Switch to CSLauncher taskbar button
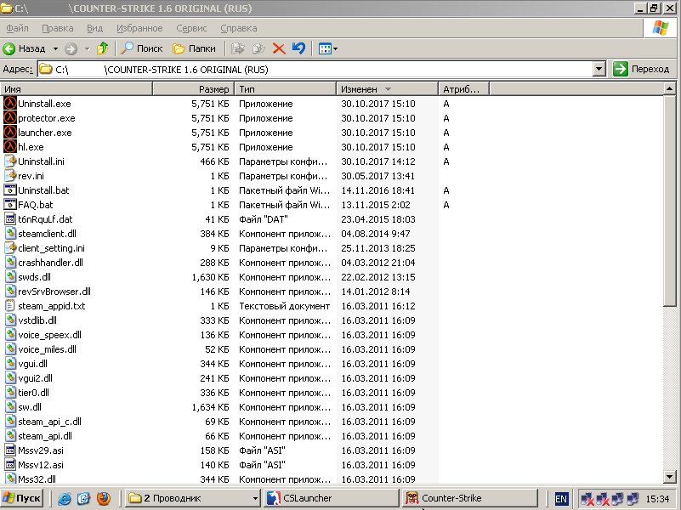Screen dimensions: 681x510 pyautogui.click(x=331, y=498)
